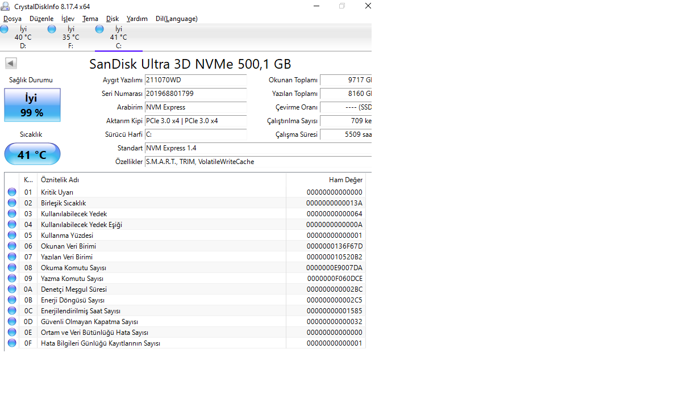Click raw value 0000000E9007DA
Image resolution: width=679 pixels, height=395 pixels.
(334, 268)
